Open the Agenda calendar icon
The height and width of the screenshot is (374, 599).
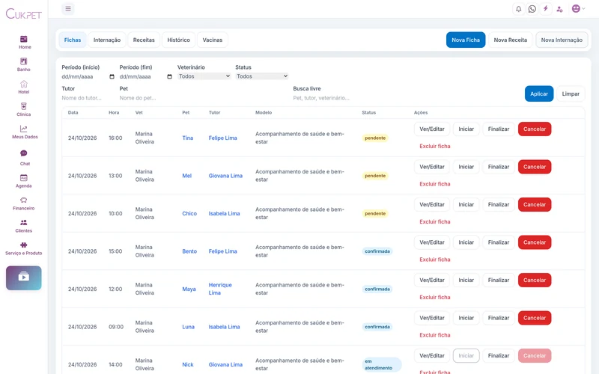pyautogui.click(x=24, y=178)
